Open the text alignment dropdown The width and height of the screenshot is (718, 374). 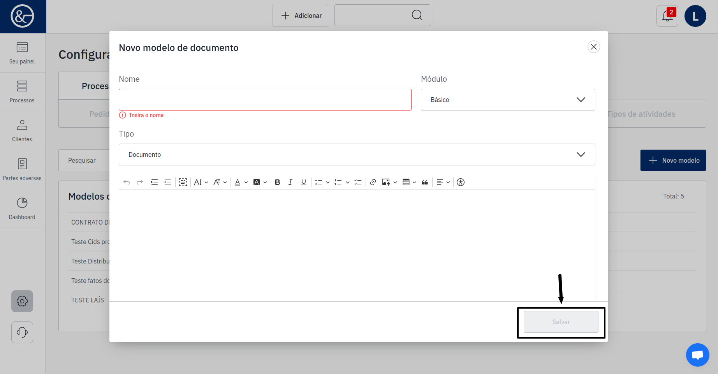coord(443,182)
